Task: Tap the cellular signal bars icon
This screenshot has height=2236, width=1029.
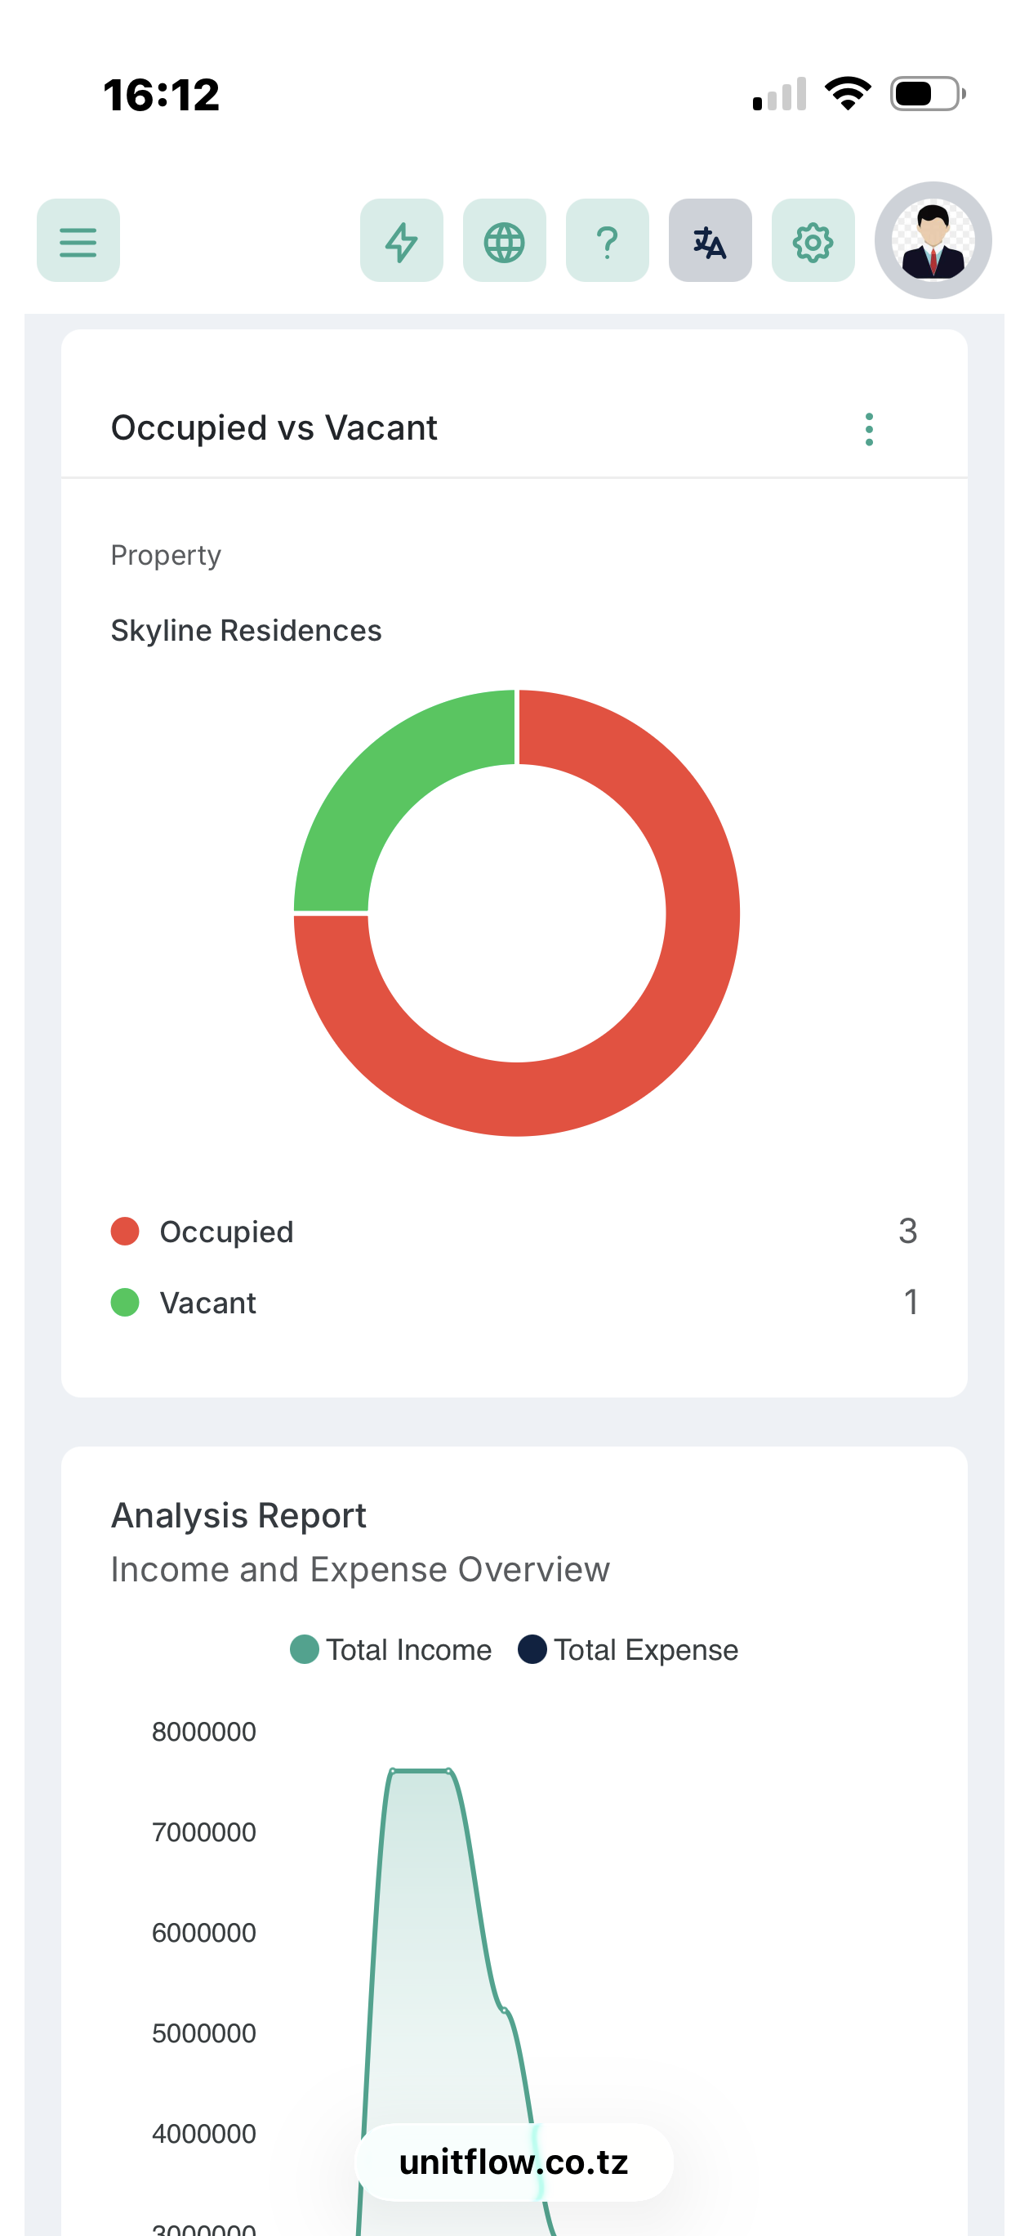Action: point(779,94)
